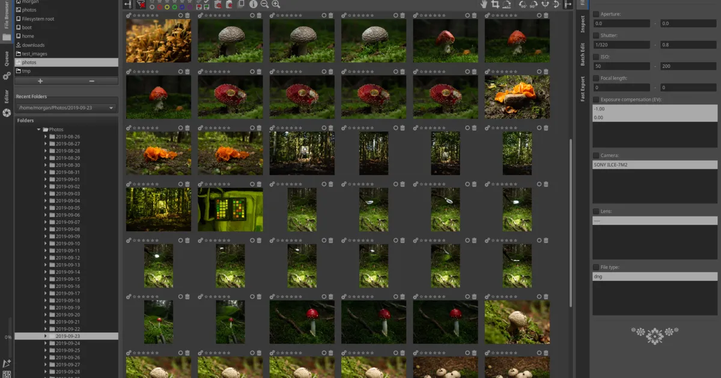The height and width of the screenshot is (378, 721).
Task: Select the straighten angle tool
Action: (x=507, y=4)
